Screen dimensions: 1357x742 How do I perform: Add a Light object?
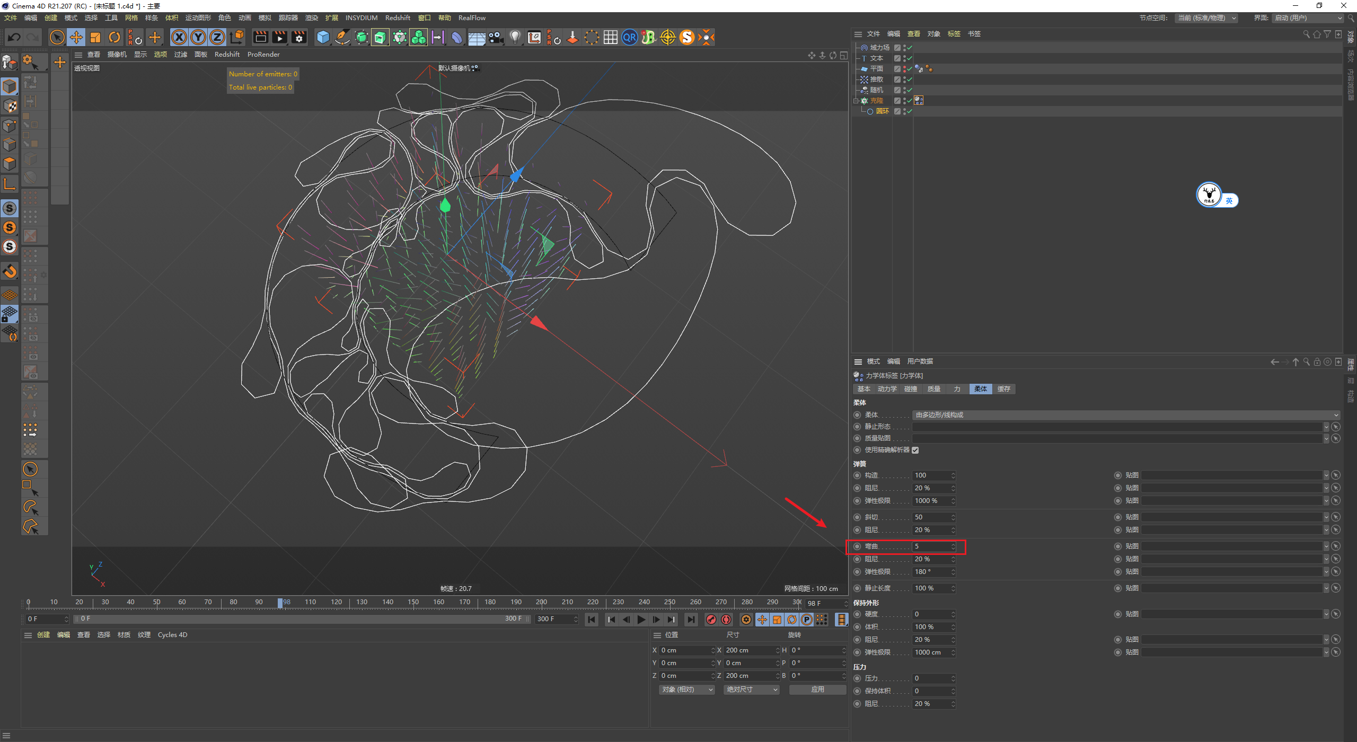[515, 37]
